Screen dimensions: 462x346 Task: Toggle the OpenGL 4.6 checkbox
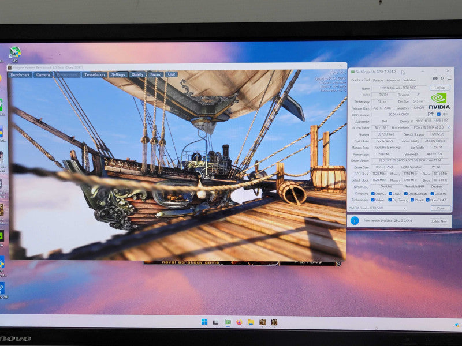tap(428, 200)
